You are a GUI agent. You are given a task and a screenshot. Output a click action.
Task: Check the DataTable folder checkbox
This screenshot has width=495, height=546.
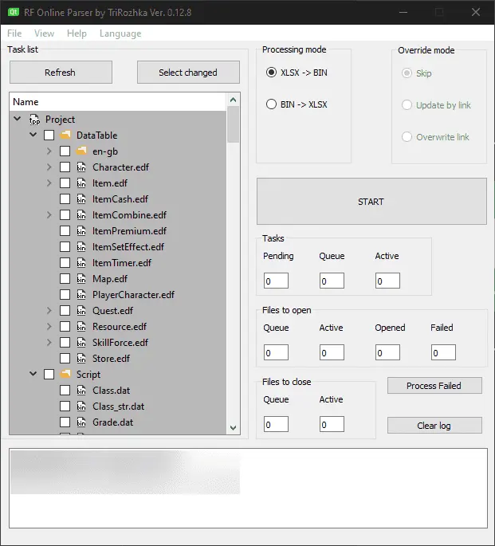[49, 136]
